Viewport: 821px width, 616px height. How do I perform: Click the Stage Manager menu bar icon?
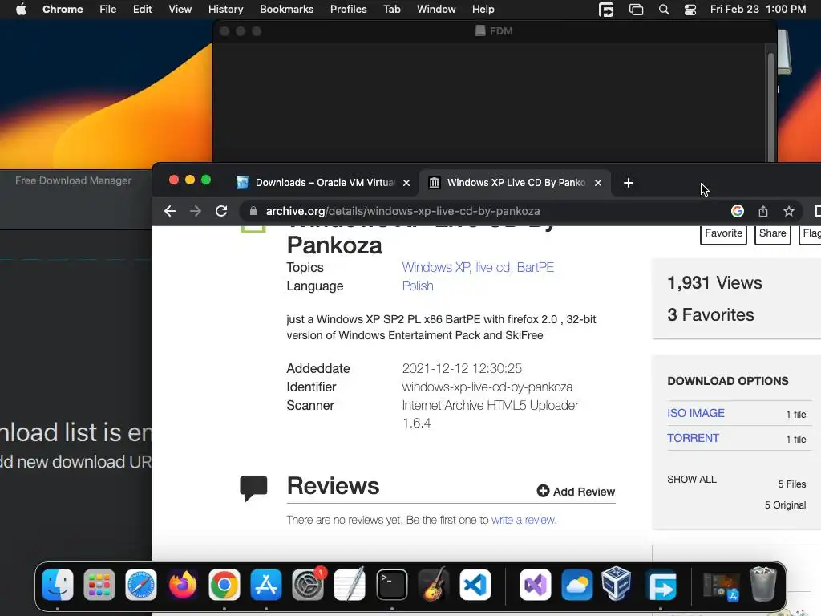pos(636,10)
